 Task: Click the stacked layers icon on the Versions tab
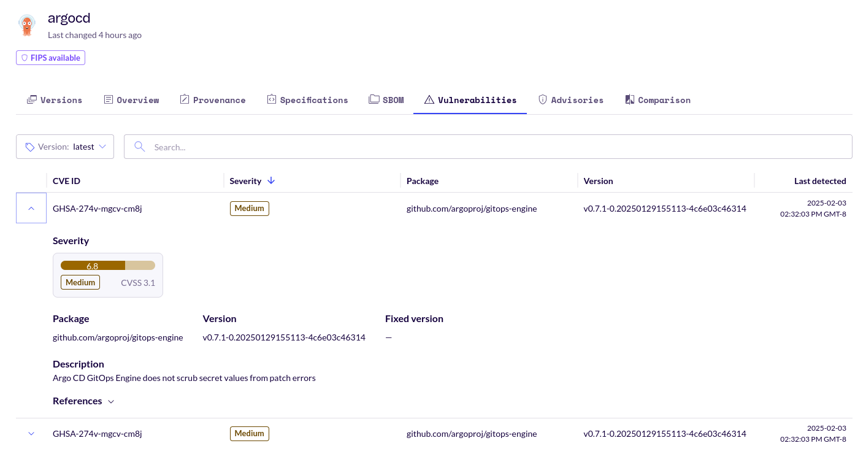(x=31, y=99)
